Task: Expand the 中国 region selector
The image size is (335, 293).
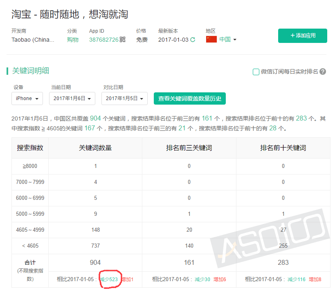Action: 228,40
